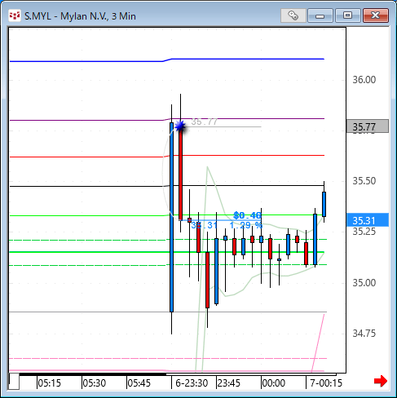Click the 34.75 price scale value

point(364,334)
